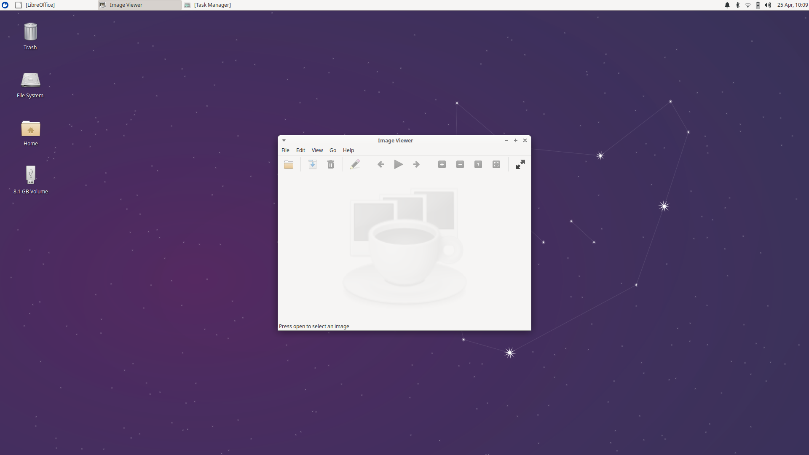Open the Edit menu

coord(300,150)
